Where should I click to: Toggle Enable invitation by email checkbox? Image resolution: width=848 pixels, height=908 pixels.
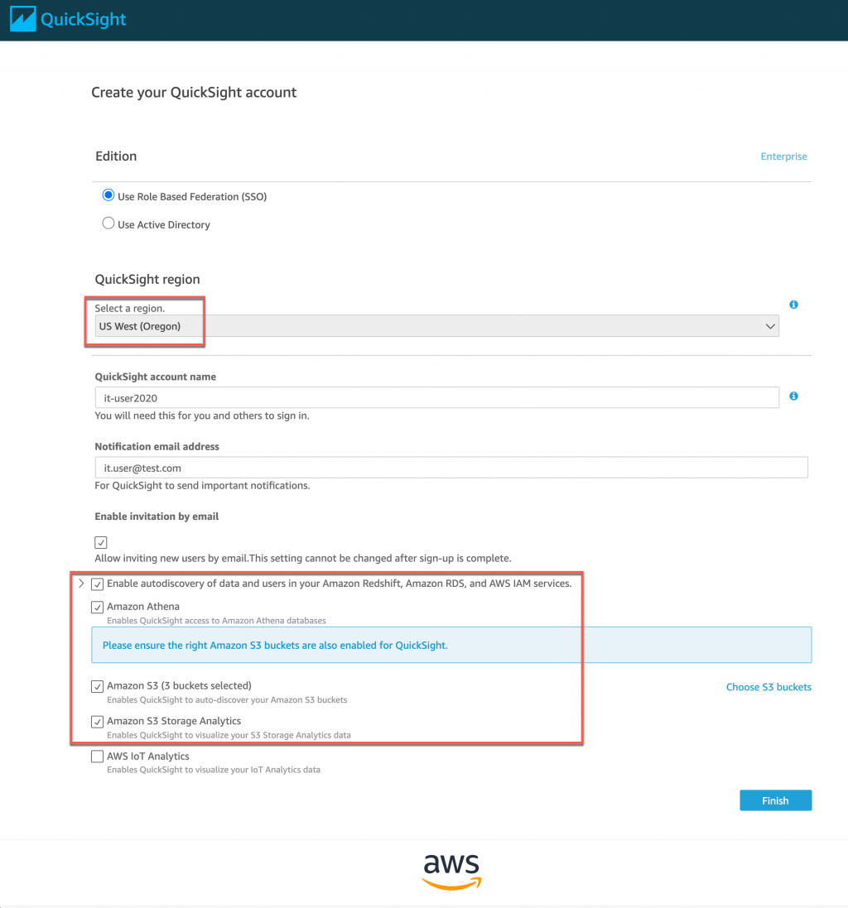click(101, 543)
